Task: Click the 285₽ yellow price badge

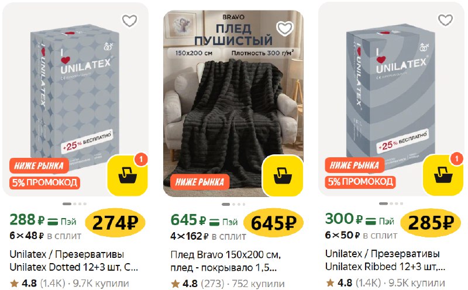Action: click(x=431, y=222)
